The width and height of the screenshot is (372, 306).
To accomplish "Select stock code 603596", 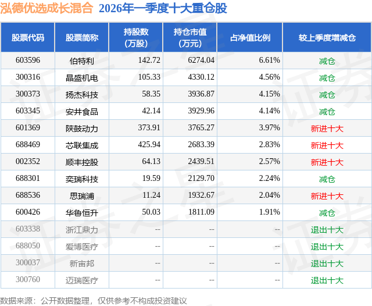I will (x=28, y=61).
